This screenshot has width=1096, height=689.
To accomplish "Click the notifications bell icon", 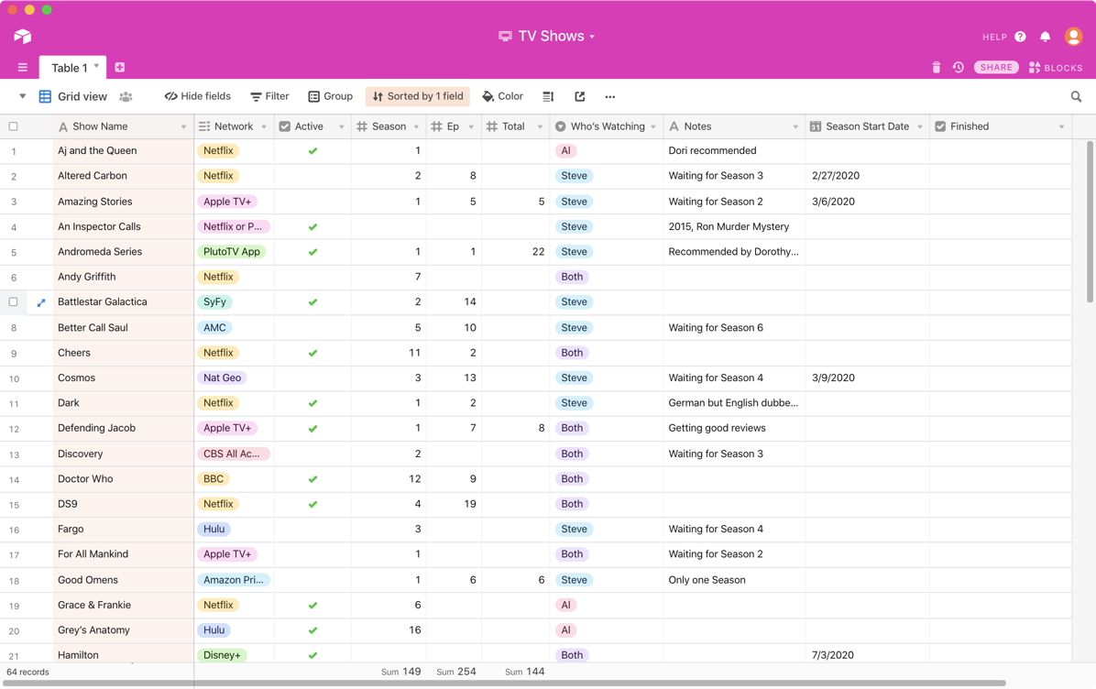I will (x=1045, y=37).
